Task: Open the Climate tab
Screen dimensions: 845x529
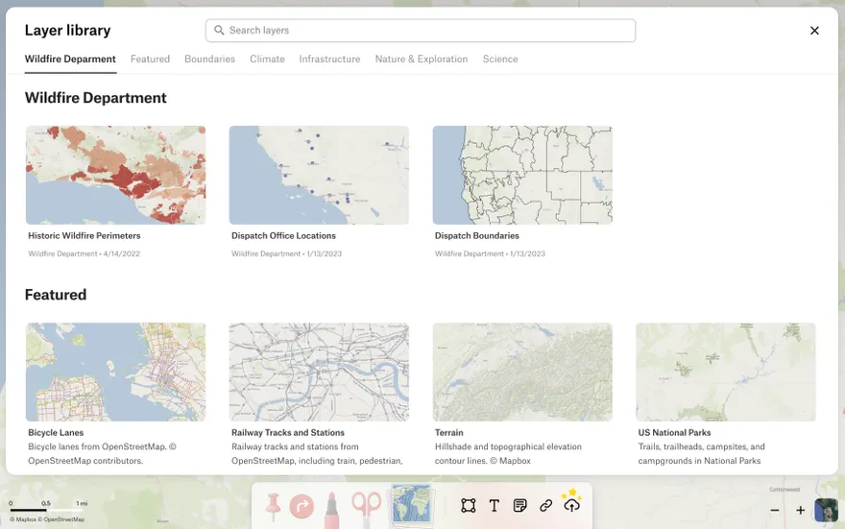Action: tap(267, 60)
